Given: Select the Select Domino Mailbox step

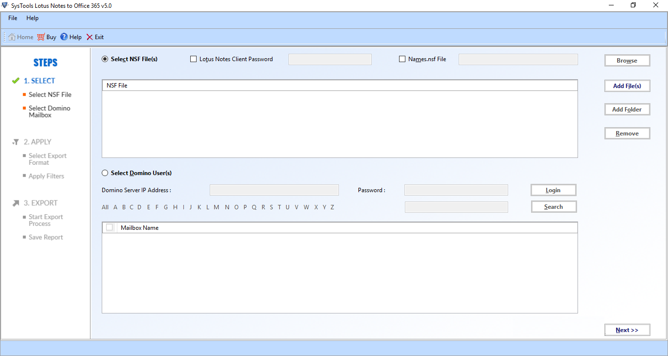Looking at the screenshot, I should (49, 111).
